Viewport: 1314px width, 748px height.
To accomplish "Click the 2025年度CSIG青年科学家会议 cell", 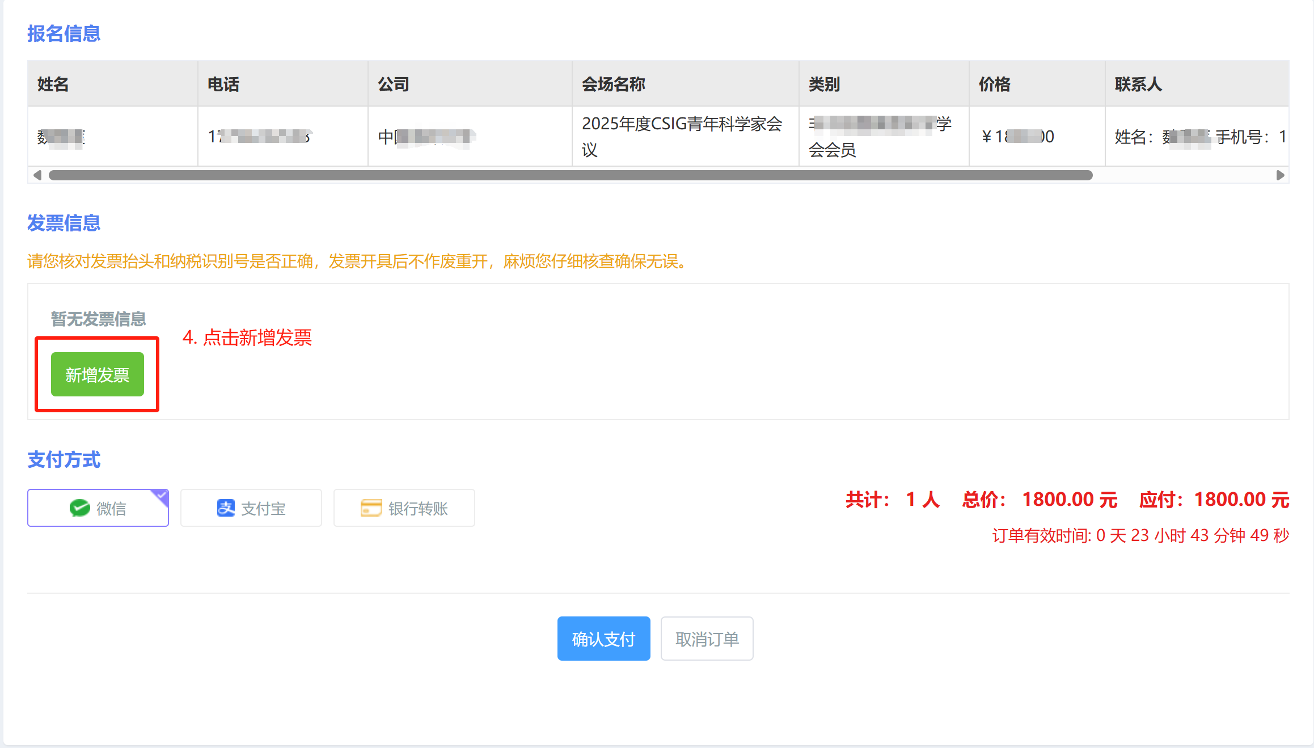I will pyautogui.click(x=682, y=137).
